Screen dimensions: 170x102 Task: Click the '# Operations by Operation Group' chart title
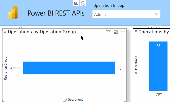click(x=40, y=32)
